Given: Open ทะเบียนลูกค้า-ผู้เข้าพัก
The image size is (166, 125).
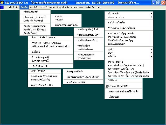Looking at the screenshot, I should (89, 29).
